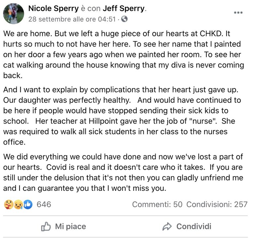This screenshot has height=238, width=254.
Task: Like the post with the Mi piace label
Action: point(71,226)
